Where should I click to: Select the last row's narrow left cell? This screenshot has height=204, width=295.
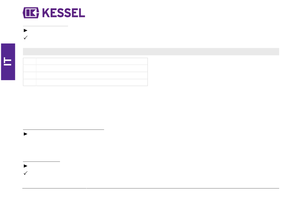[x=30, y=82]
